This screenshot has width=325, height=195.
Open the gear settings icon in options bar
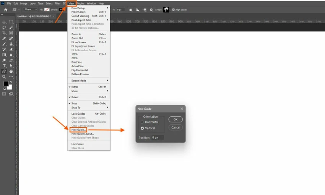(x=151, y=10)
